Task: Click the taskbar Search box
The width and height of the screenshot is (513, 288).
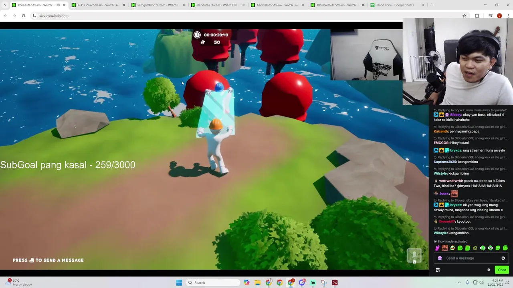Action: 212,283
